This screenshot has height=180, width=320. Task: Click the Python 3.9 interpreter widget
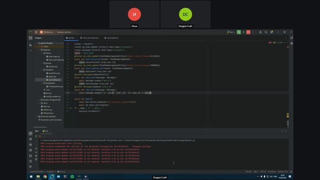pyautogui.click(x=282, y=171)
